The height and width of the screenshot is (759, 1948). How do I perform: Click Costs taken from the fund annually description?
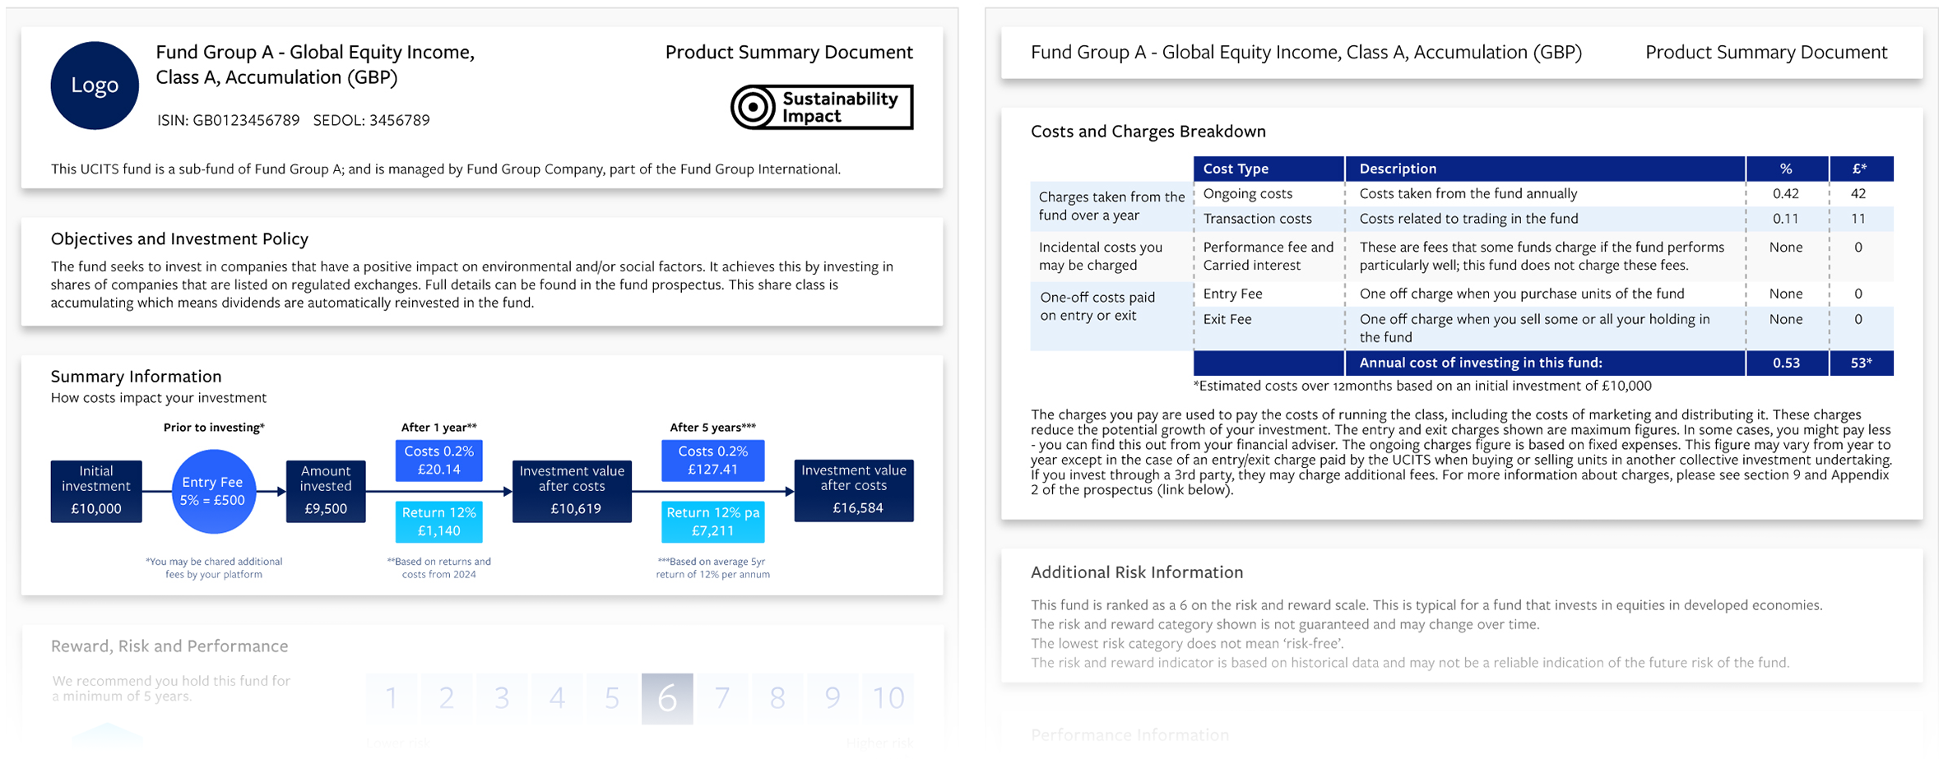pyautogui.click(x=1468, y=193)
